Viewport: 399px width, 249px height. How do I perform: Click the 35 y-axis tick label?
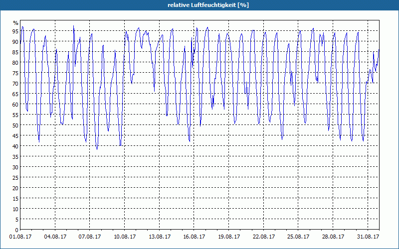tap(15, 156)
